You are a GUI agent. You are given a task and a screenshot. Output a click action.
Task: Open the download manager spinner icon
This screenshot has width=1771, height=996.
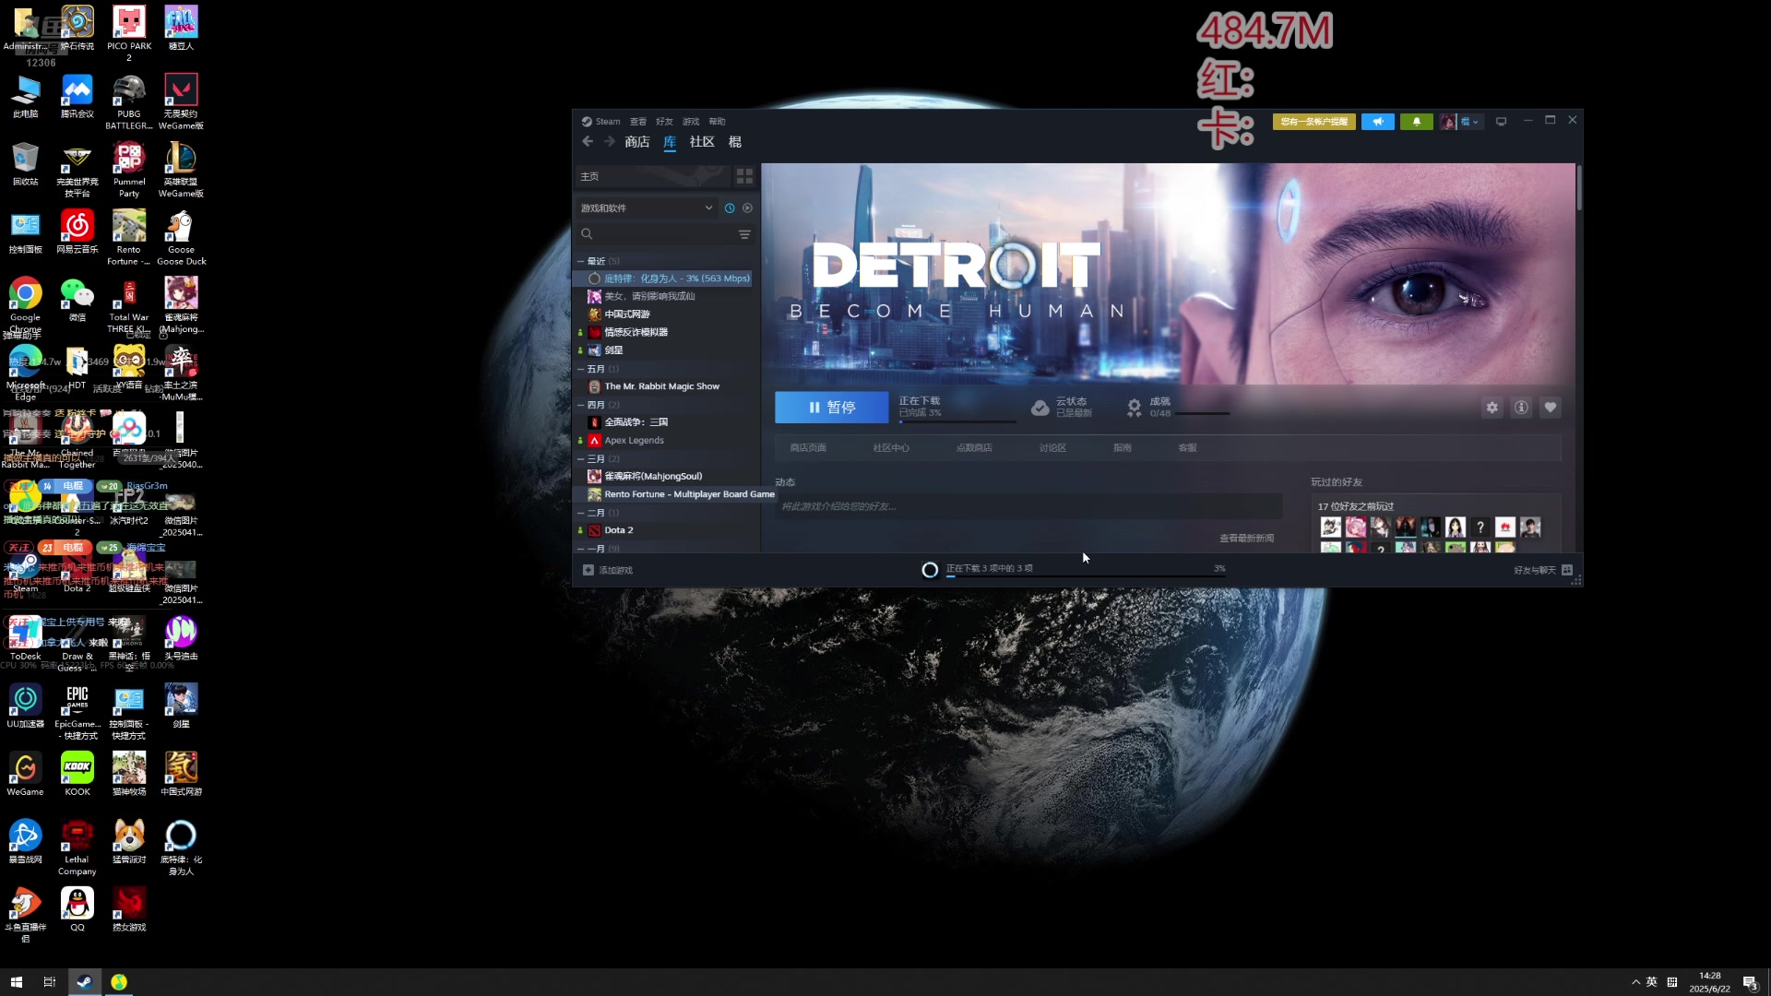930,570
